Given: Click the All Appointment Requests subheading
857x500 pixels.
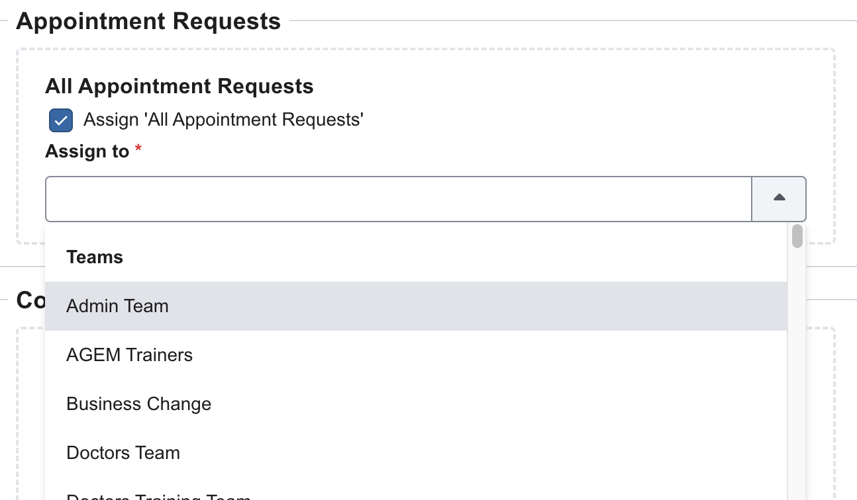Looking at the screenshot, I should click(x=179, y=87).
